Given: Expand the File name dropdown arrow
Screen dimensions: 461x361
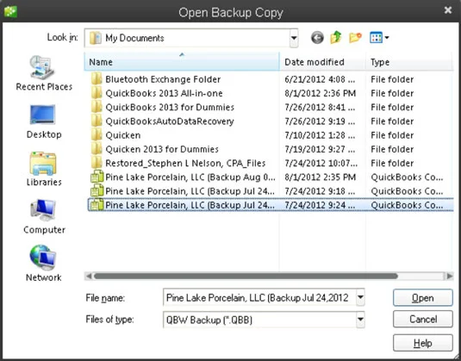Looking at the screenshot, I should tap(360, 297).
